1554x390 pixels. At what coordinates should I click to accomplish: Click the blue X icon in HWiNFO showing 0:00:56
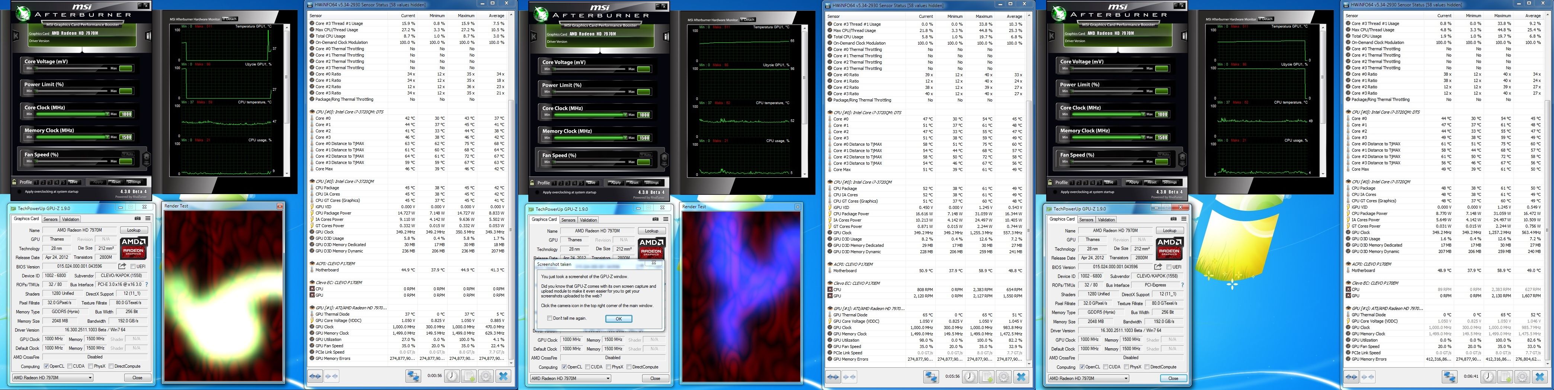tap(504, 376)
